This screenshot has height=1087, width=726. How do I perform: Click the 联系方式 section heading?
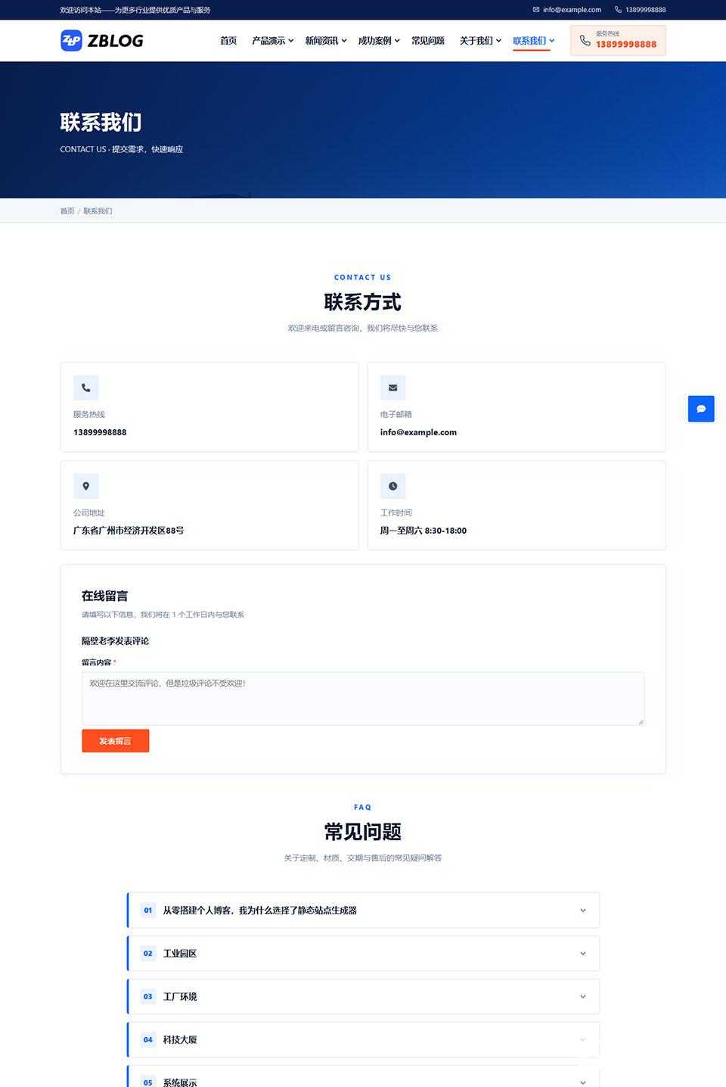point(363,302)
